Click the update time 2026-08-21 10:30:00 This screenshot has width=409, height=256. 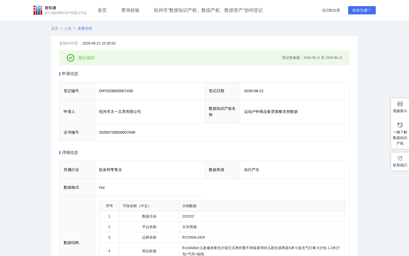(99, 43)
